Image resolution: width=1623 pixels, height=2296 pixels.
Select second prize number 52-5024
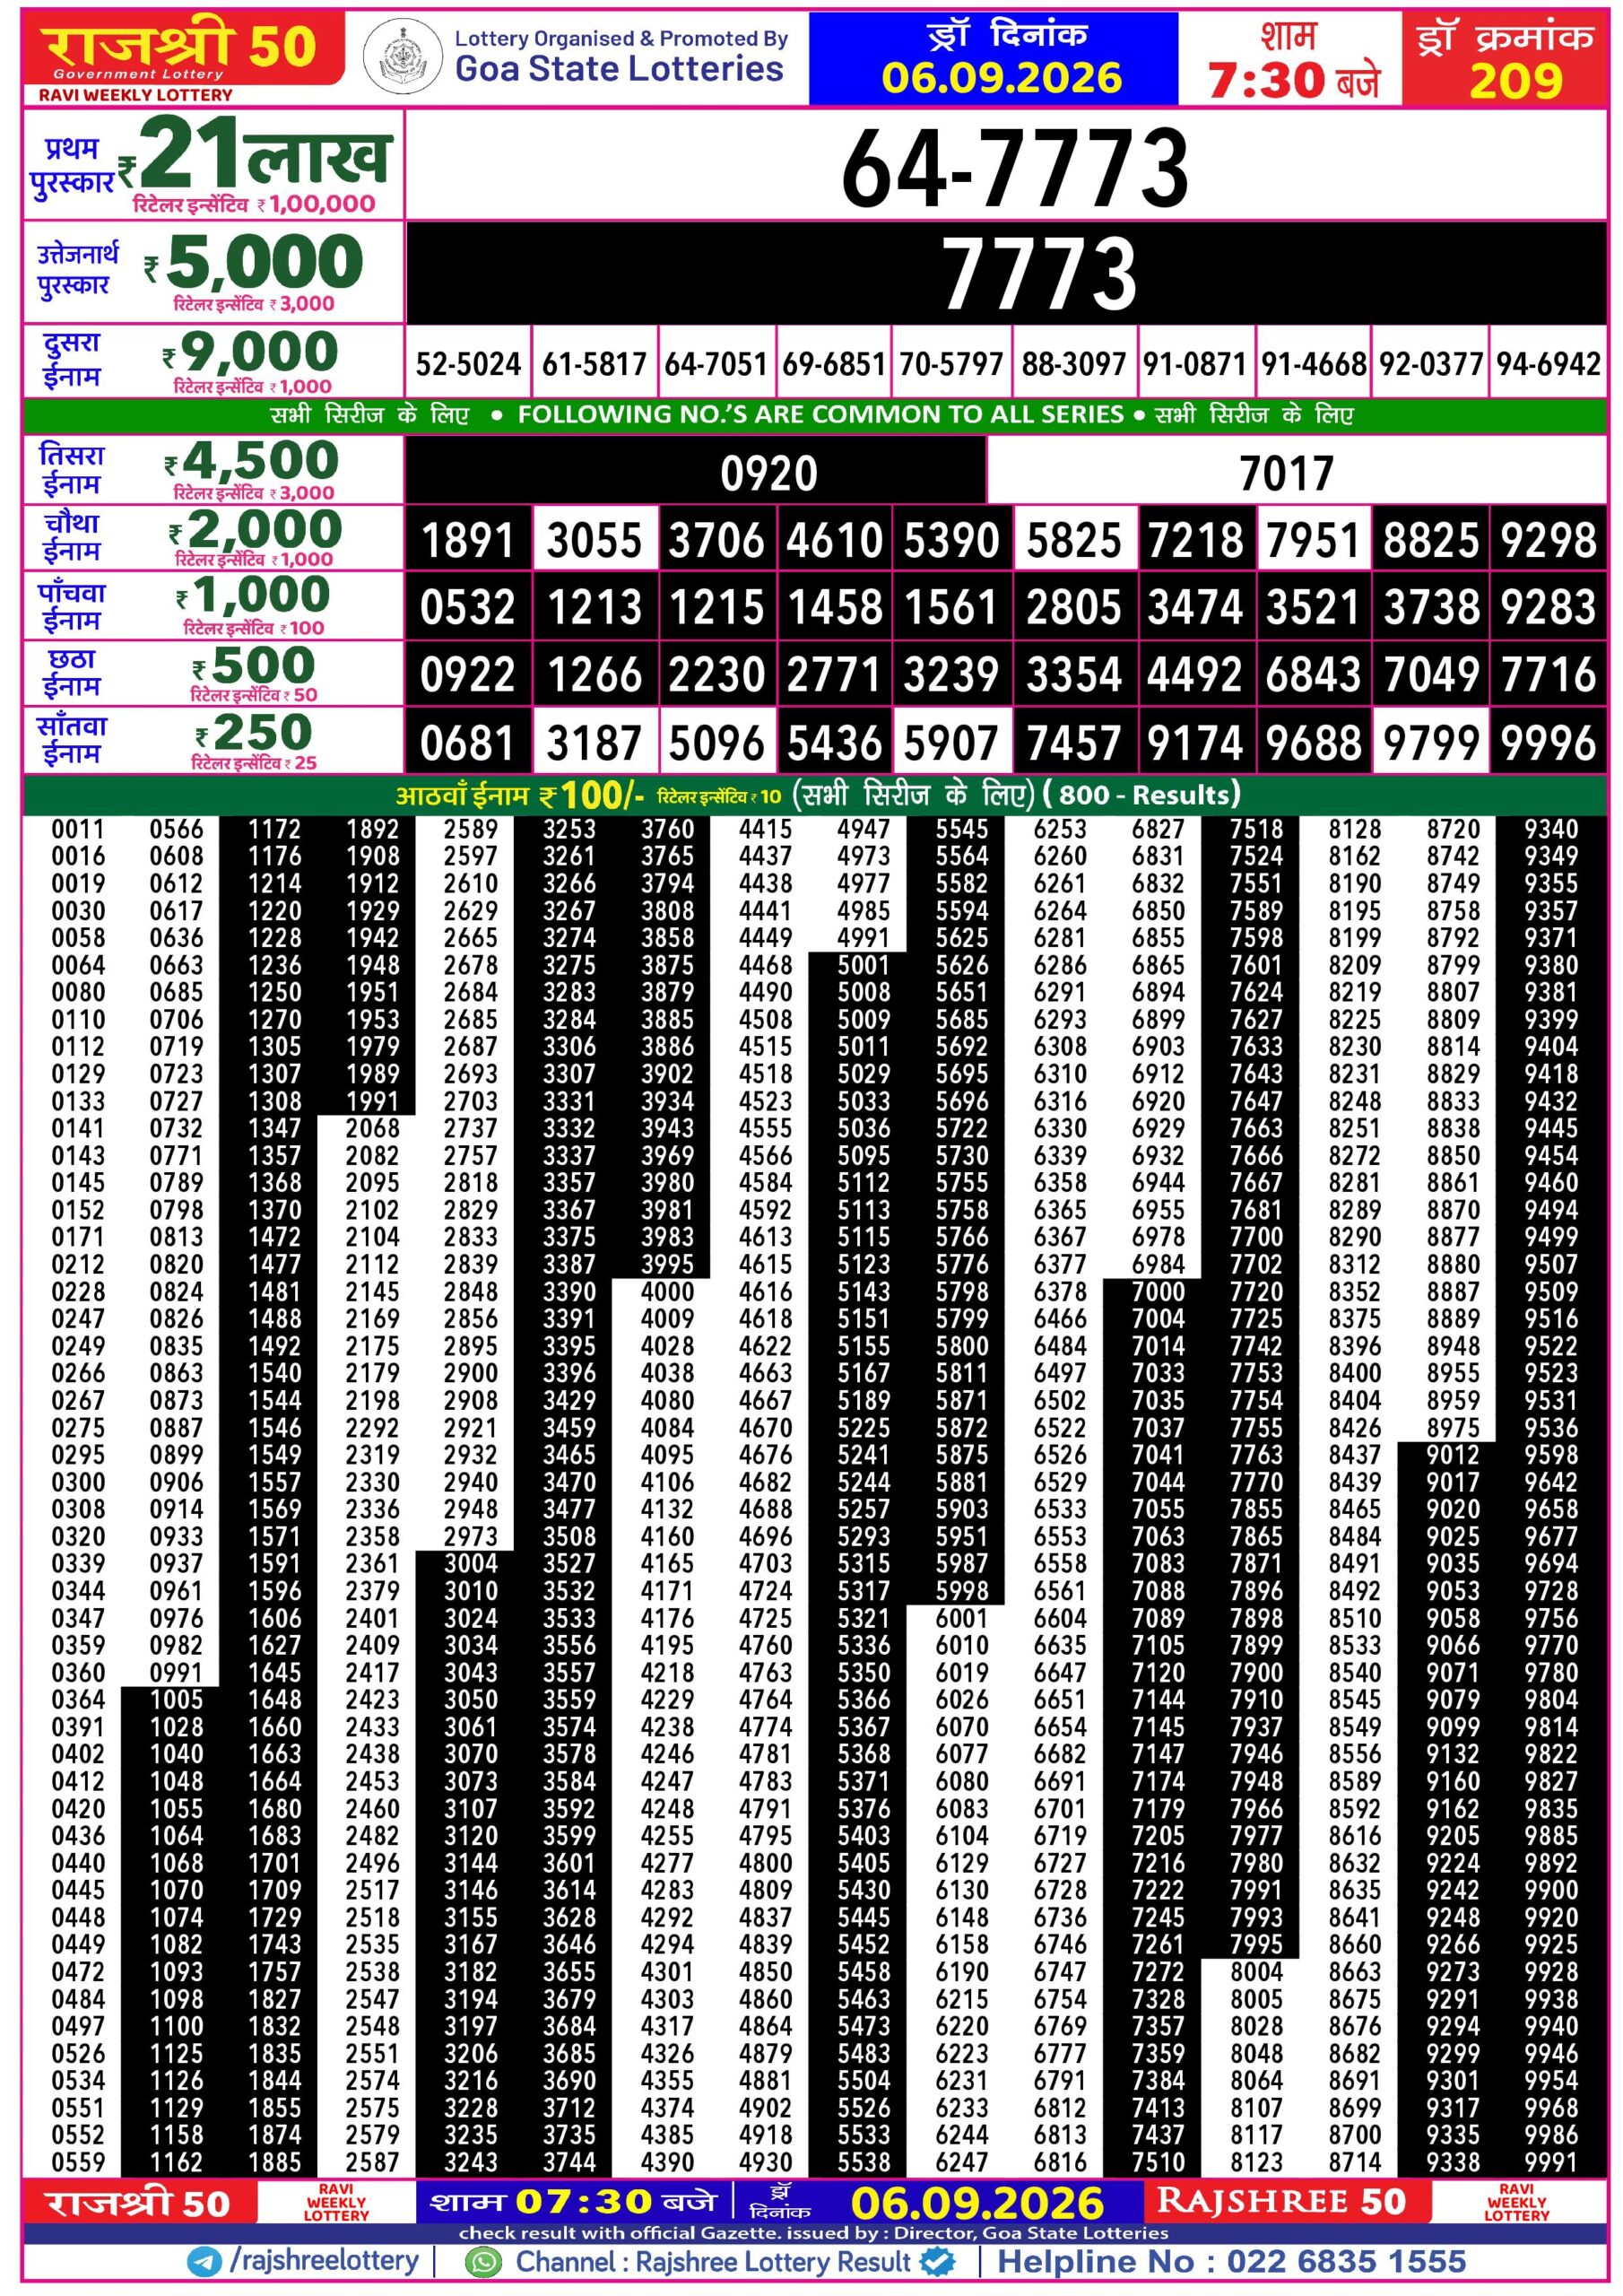tap(468, 364)
